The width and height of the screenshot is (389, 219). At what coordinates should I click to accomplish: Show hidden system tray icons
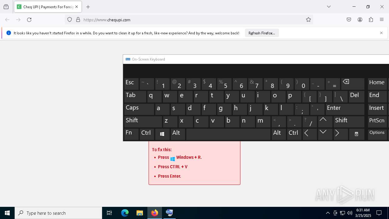click(x=328, y=213)
